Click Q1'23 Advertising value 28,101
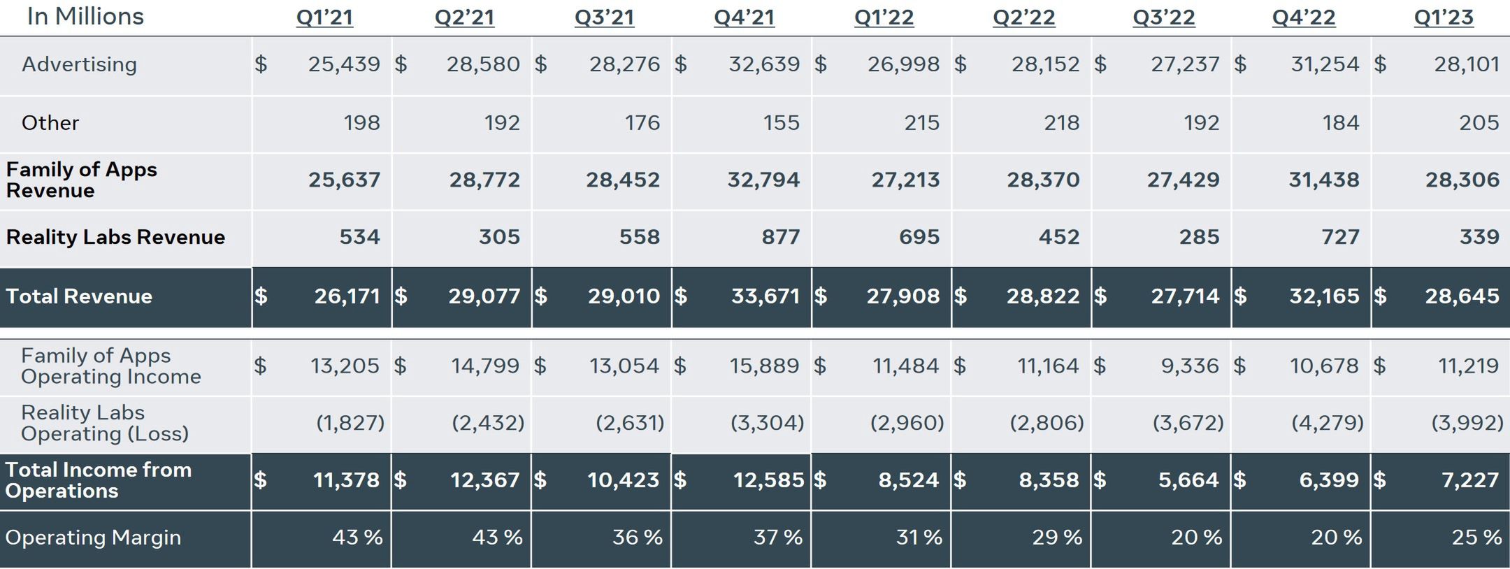 point(1466,64)
